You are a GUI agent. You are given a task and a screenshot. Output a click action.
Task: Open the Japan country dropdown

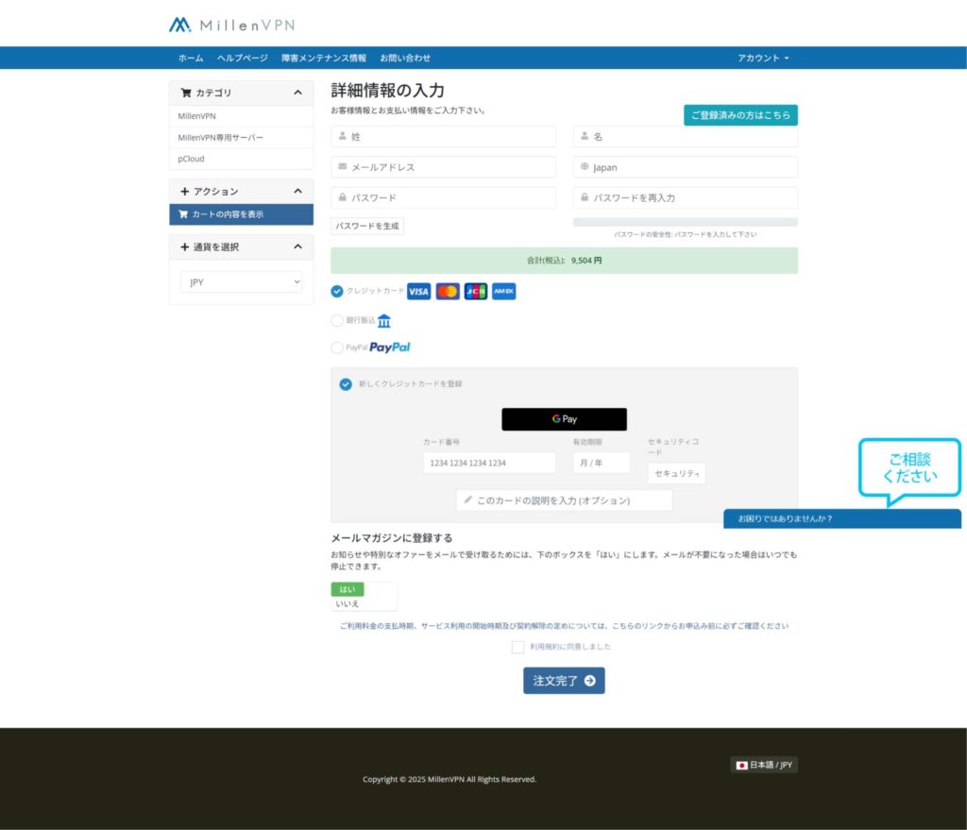tap(686, 167)
